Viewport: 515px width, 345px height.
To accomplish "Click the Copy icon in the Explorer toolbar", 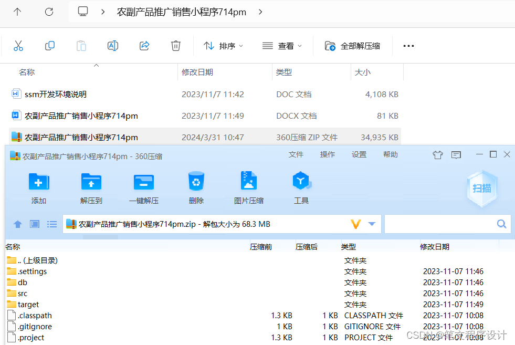I will 49,46.
